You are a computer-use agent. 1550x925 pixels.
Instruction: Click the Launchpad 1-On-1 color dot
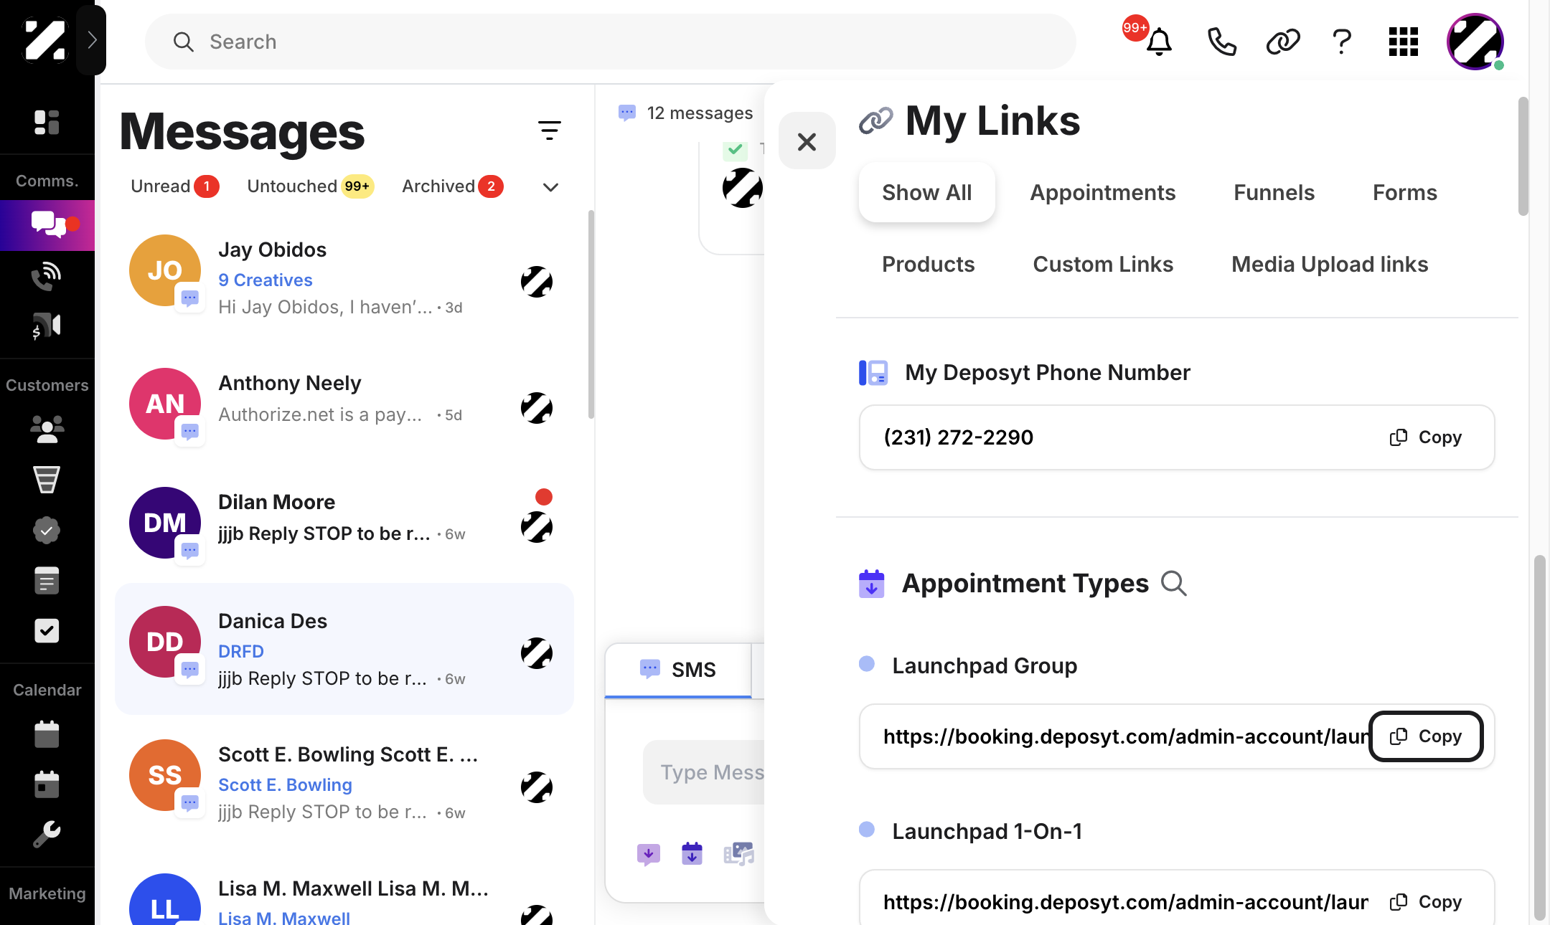click(867, 830)
